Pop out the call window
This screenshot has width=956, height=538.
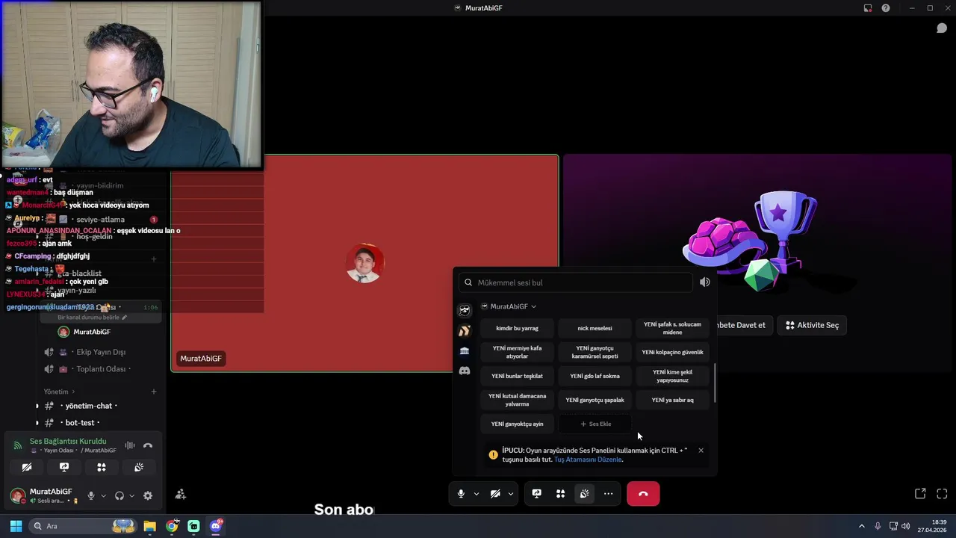[x=920, y=494]
